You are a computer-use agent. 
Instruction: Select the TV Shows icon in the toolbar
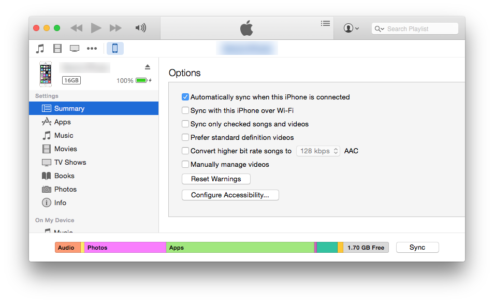pyautogui.click(x=74, y=48)
